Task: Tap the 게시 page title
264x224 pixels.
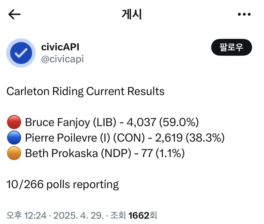Action: click(x=132, y=14)
